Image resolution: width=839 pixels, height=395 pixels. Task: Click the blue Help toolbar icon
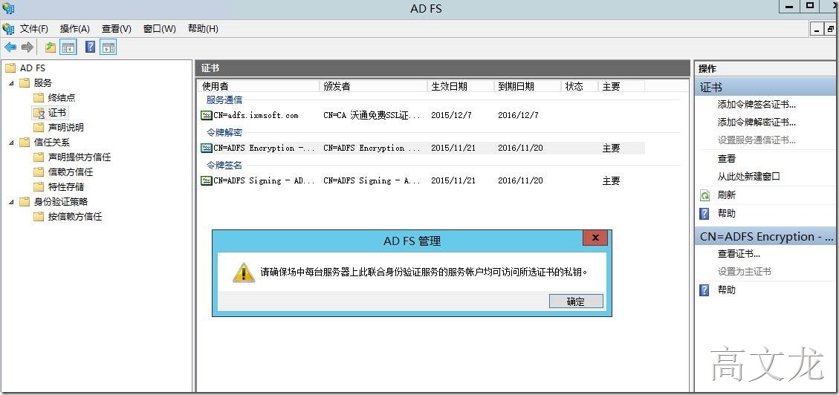coord(91,47)
